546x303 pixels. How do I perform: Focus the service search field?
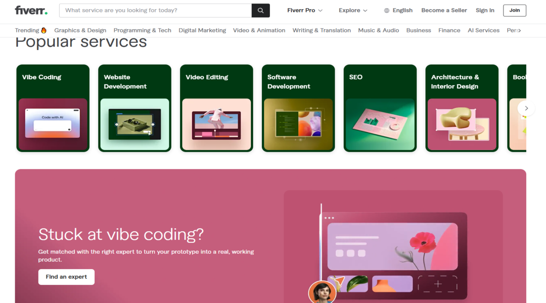[155, 11]
